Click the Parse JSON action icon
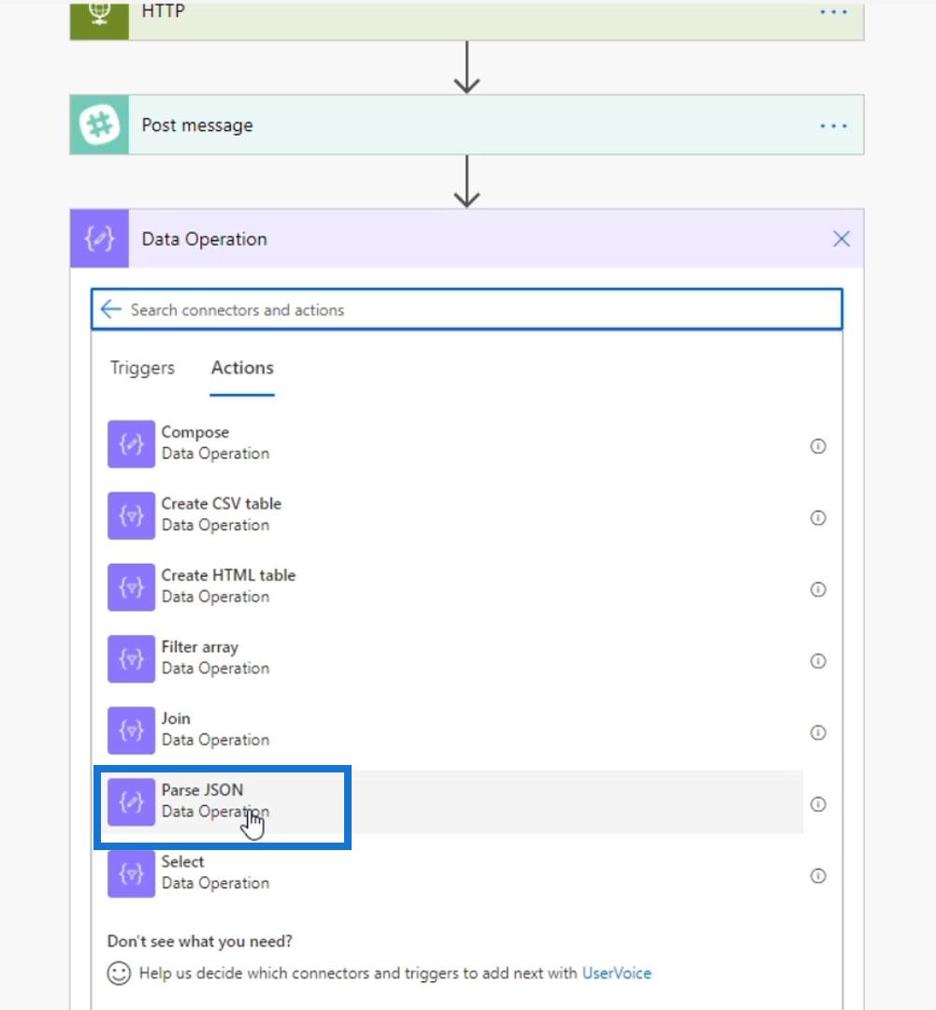Image resolution: width=936 pixels, height=1010 pixels. (132, 802)
